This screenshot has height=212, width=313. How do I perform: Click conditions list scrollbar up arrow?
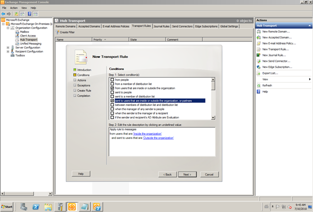click(x=213, y=79)
